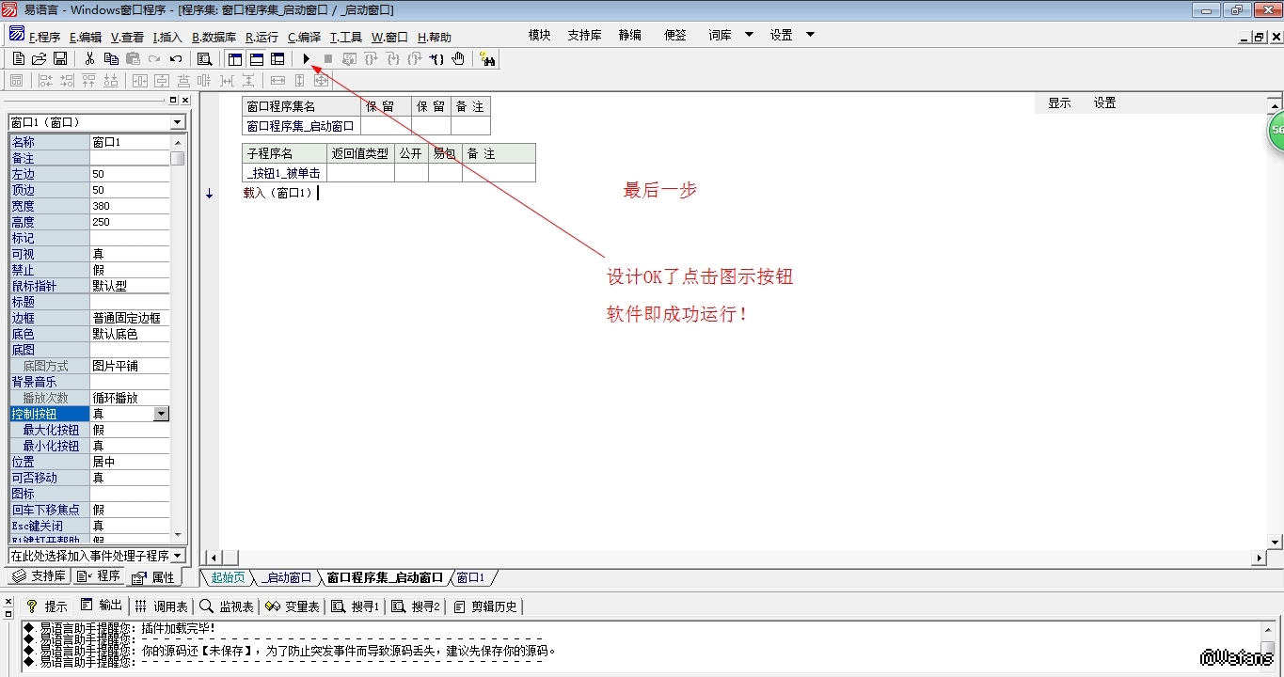Click the green circular badge at right edge
Screen dimensions: 1284x677
coord(1276,131)
